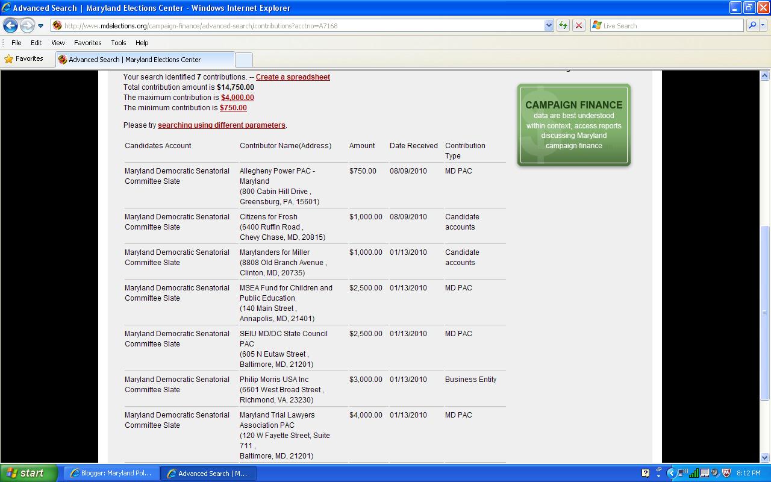Click the Campaign Finance green banner
Image resolution: width=771 pixels, height=482 pixels.
tap(574, 125)
